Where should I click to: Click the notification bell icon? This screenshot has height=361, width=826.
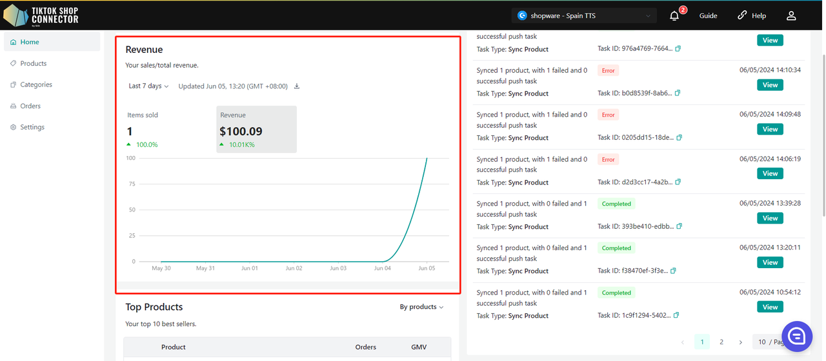pyautogui.click(x=674, y=16)
